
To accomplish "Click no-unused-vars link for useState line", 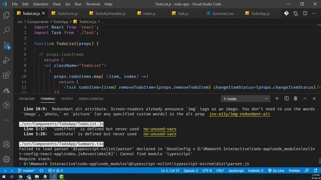I will pos(159,134).
